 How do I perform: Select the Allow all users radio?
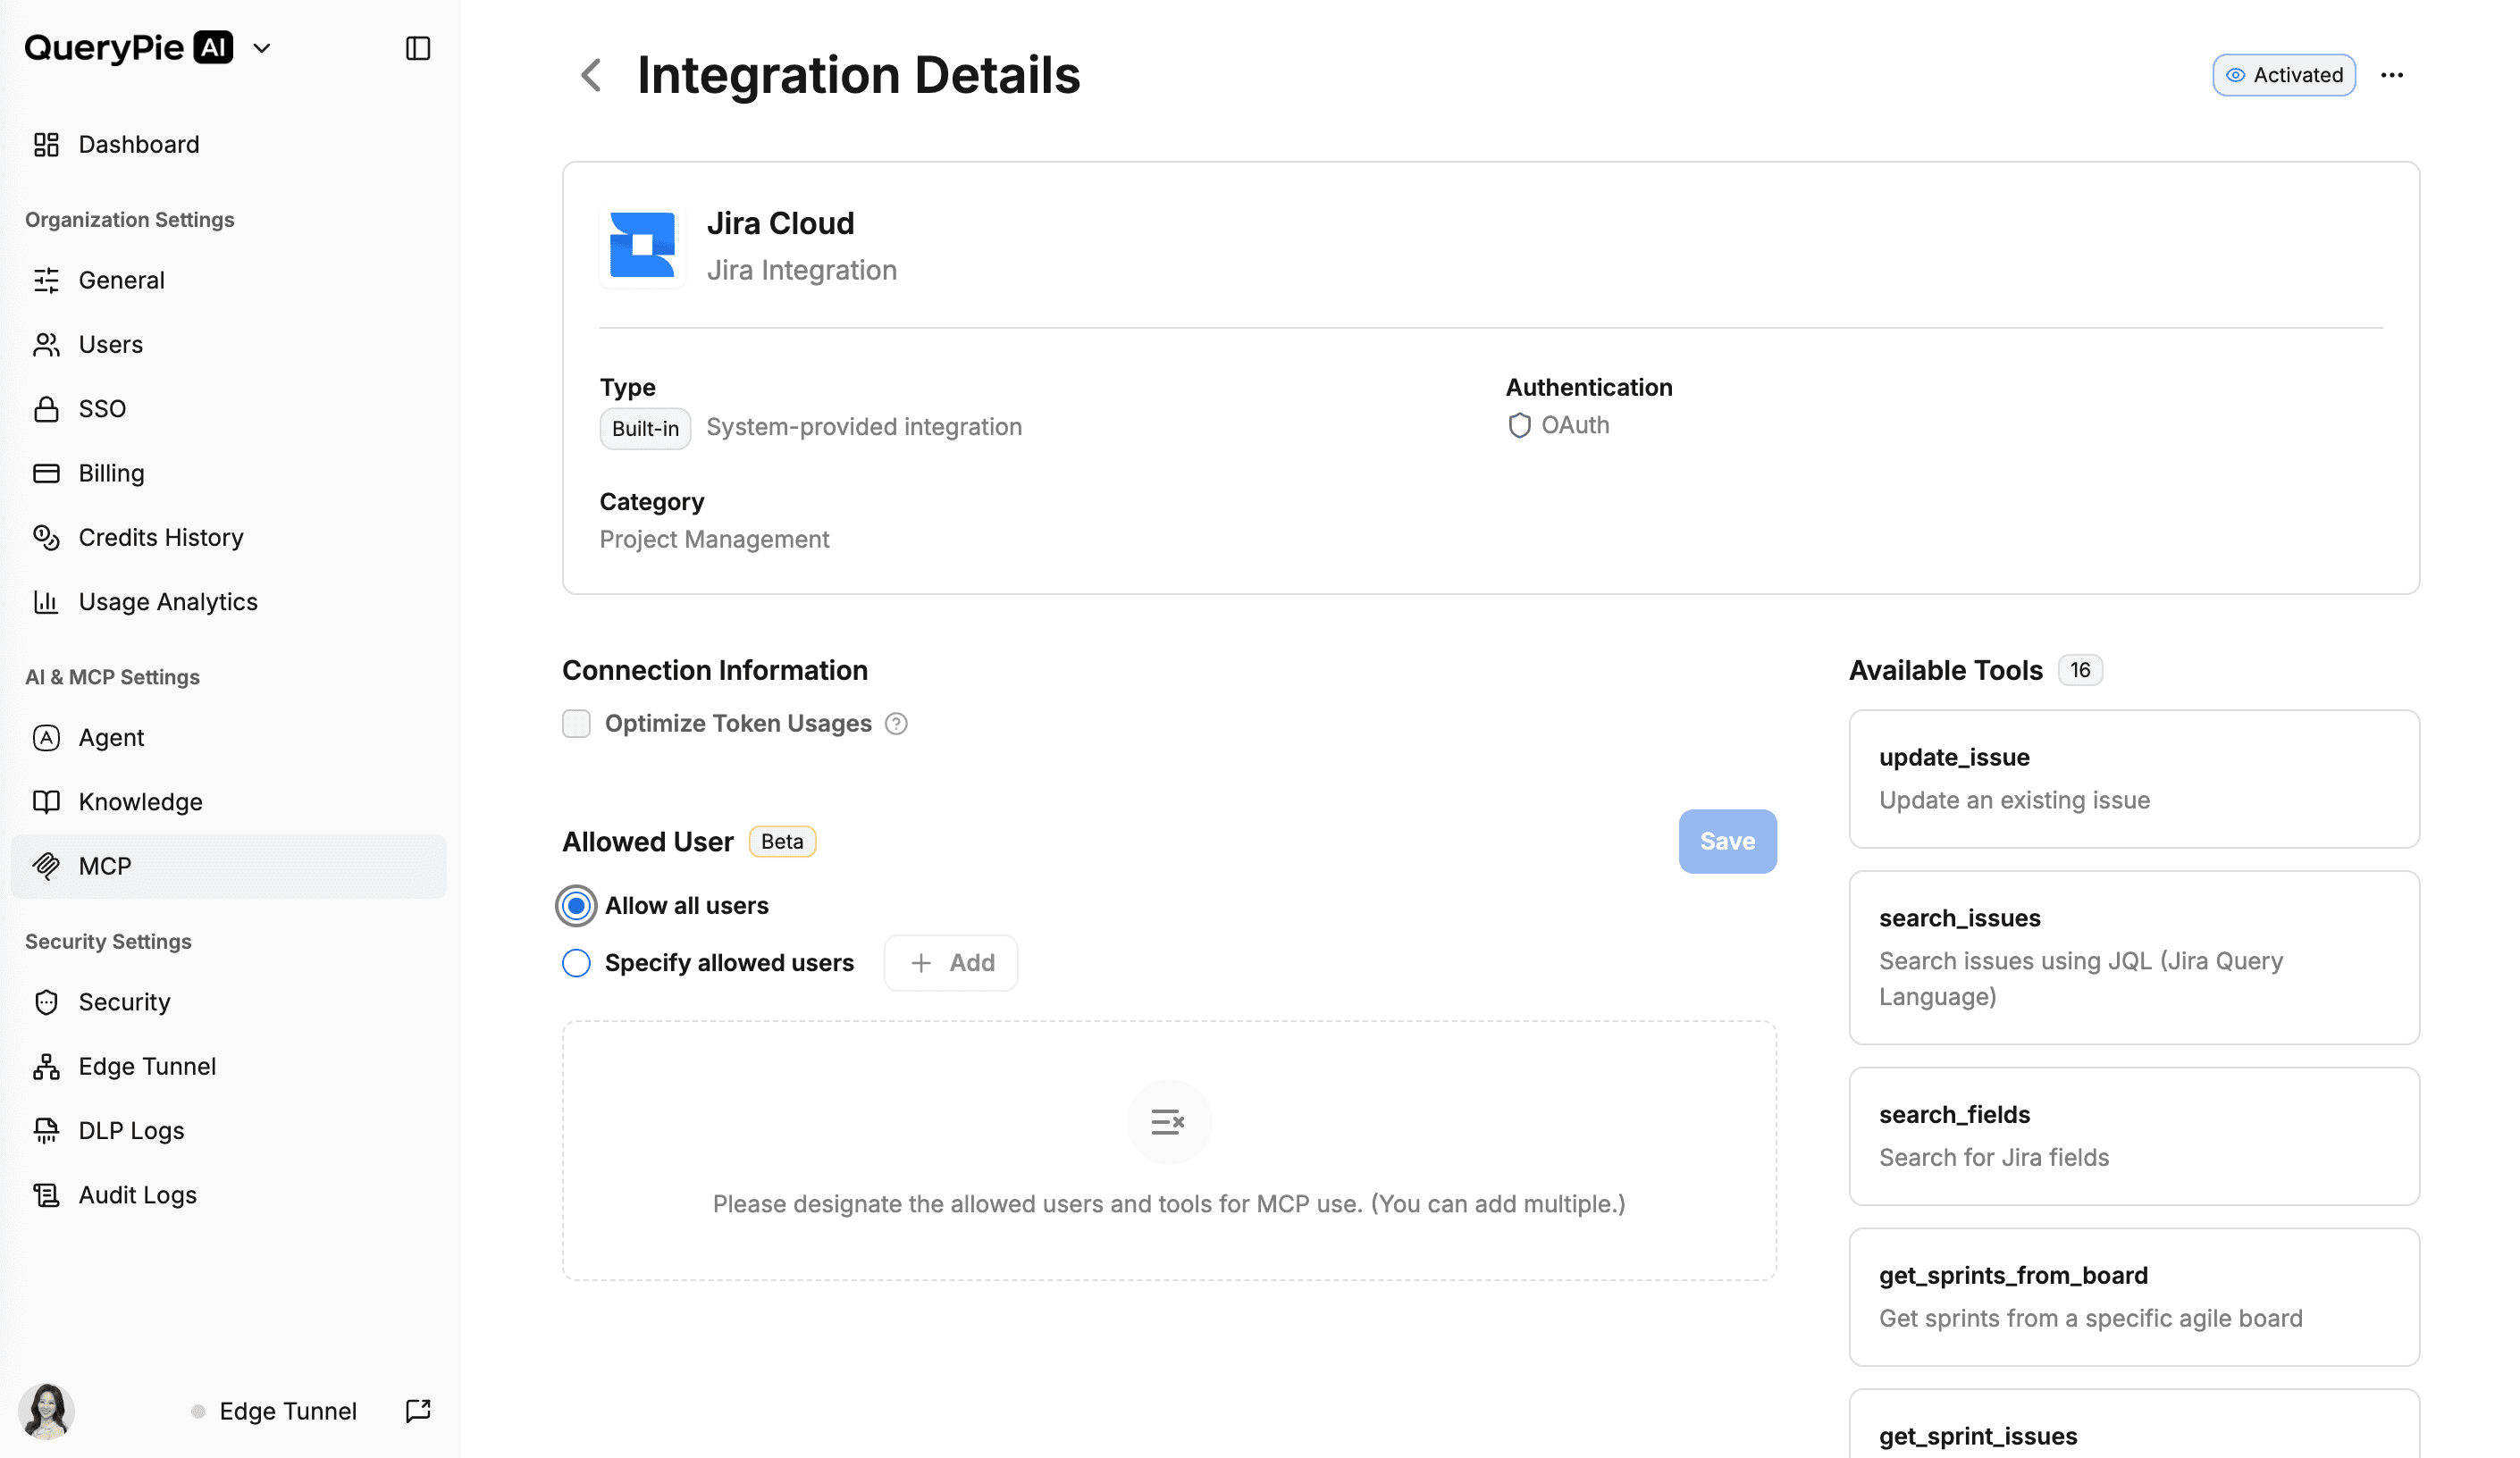click(576, 905)
